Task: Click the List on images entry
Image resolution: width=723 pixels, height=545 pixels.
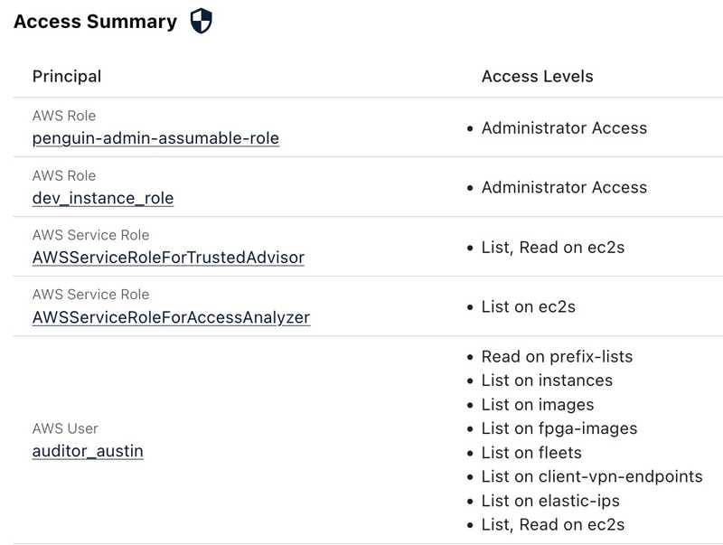Action: [x=537, y=404]
